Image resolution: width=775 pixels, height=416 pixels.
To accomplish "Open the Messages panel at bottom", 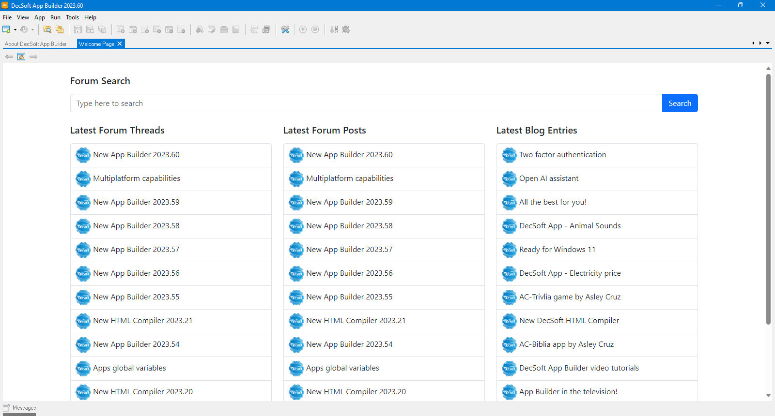I will coord(20,408).
